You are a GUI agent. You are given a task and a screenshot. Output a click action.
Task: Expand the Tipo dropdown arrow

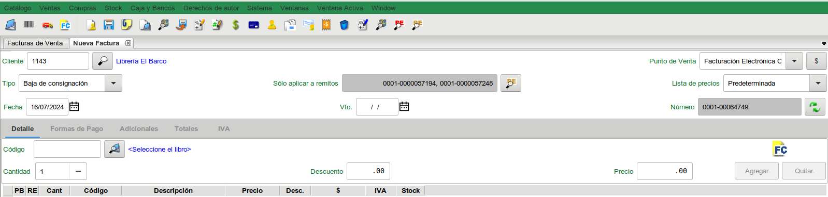[113, 83]
